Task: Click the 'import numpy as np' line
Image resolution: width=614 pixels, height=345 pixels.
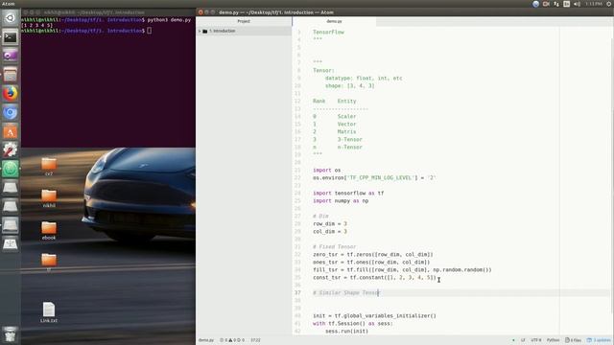Action: click(x=341, y=200)
